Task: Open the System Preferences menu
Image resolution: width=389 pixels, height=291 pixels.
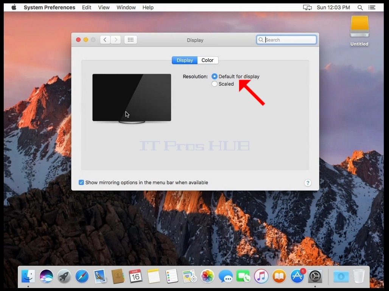Action: click(x=49, y=8)
